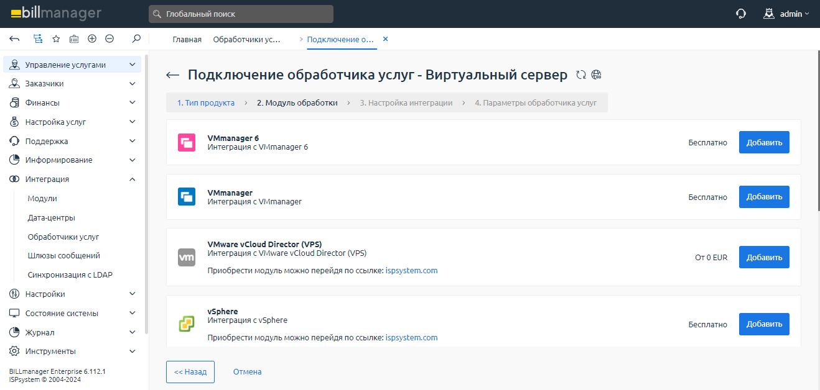The width and height of the screenshot is (820, 390).
Task: Click the briefcase icon in sidebar toolbar
Action: point(74,39)
